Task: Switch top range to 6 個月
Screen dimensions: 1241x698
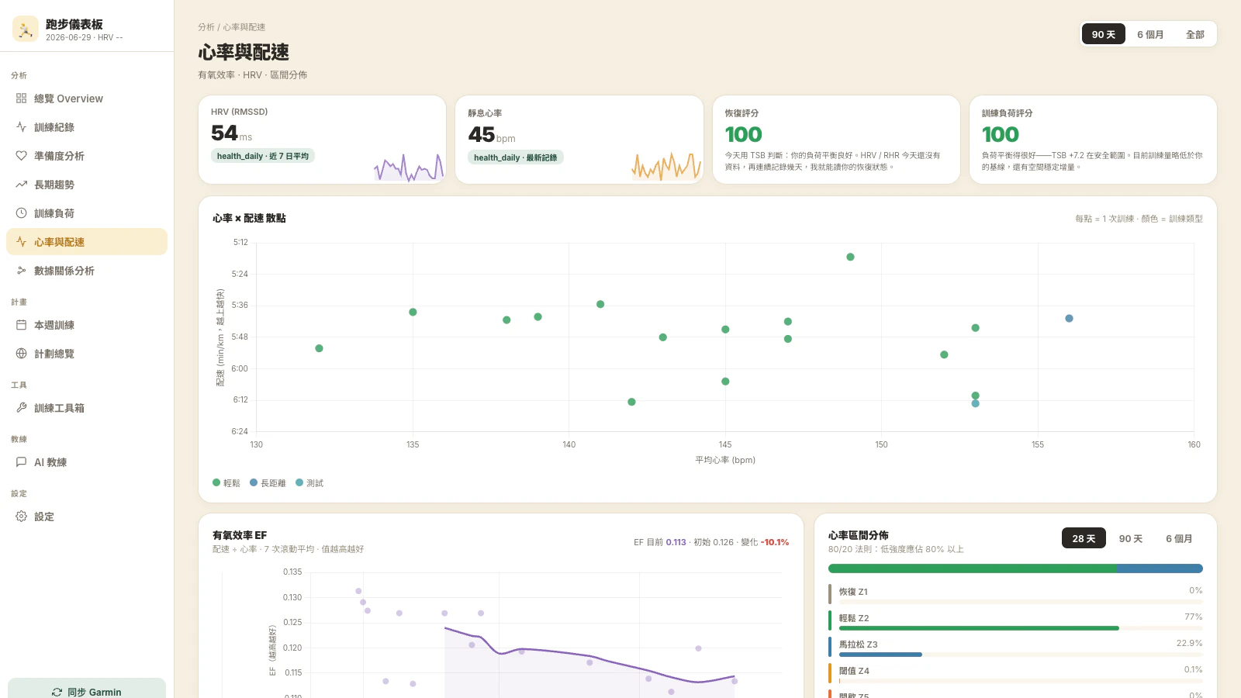Action: [1150, 34]
